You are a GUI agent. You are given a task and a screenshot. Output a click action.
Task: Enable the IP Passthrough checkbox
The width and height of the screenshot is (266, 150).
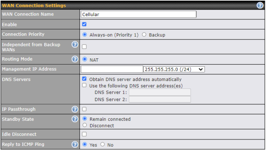[x=84, y=109]
